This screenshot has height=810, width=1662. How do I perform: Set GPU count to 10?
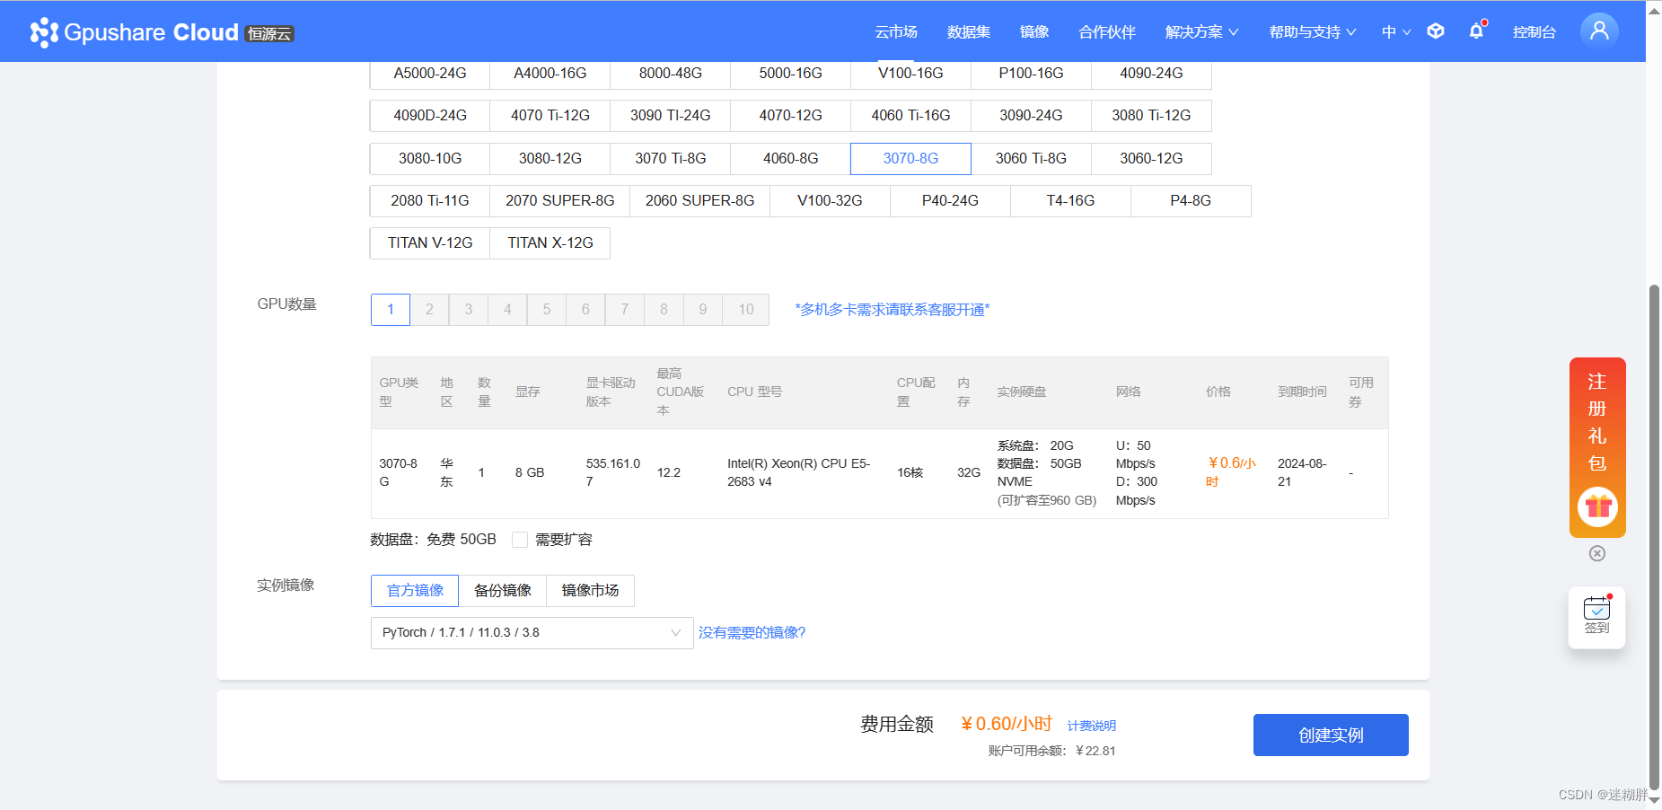tap(746, 310)
